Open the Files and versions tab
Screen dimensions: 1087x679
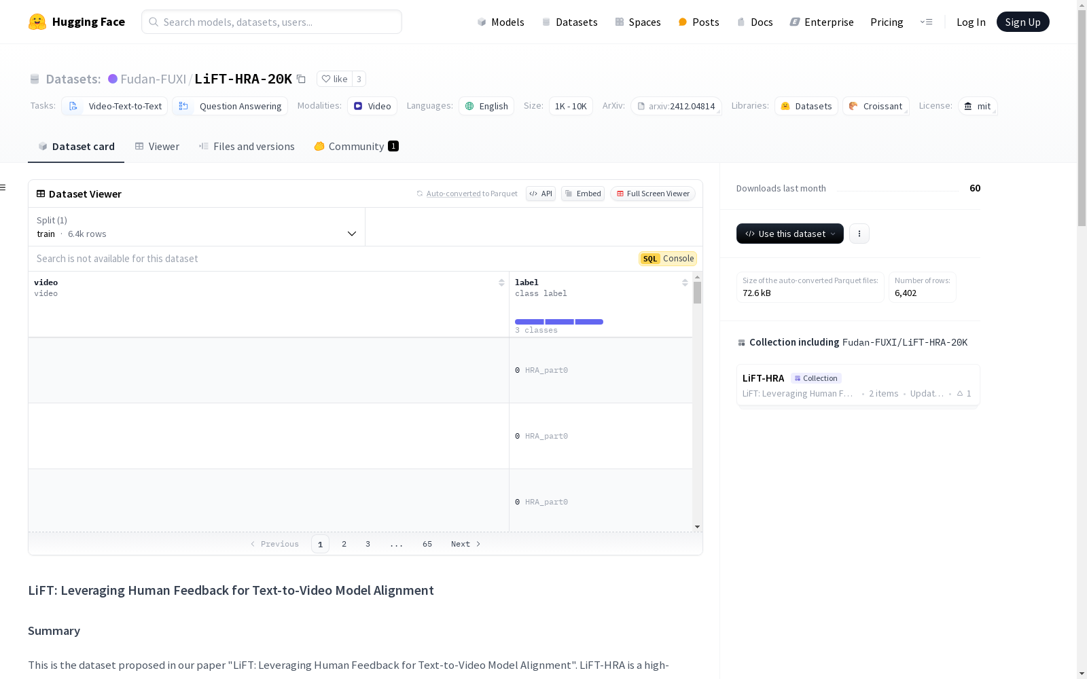247,147
